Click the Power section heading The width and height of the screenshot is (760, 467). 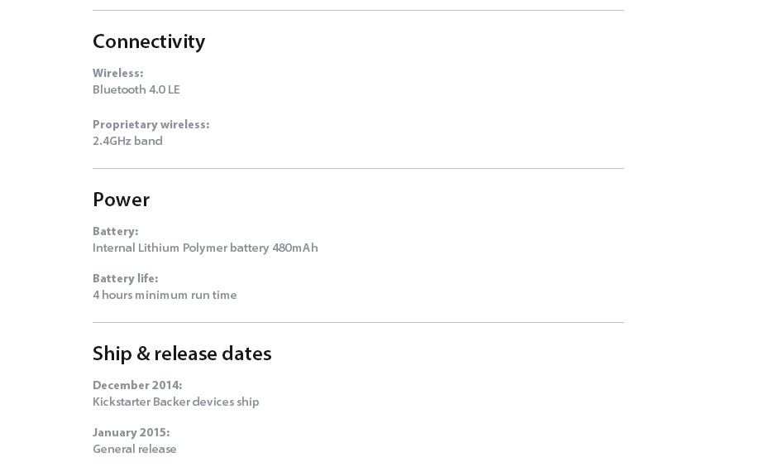[122, 200]
